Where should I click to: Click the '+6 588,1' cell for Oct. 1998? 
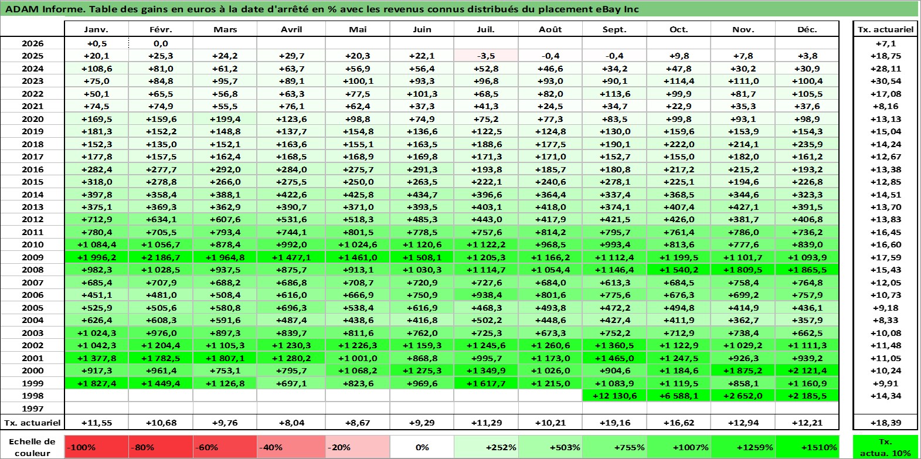[679, 396]
